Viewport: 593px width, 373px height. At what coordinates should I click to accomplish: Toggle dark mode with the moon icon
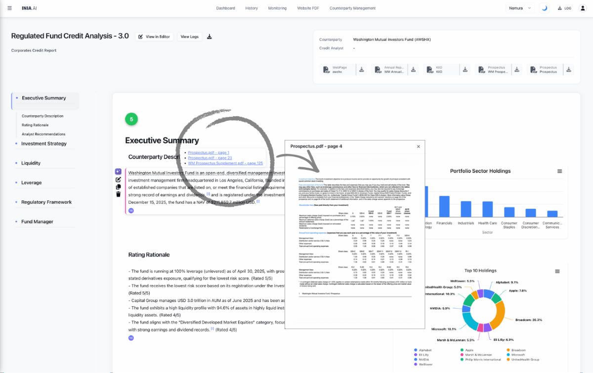pos(545,8)
